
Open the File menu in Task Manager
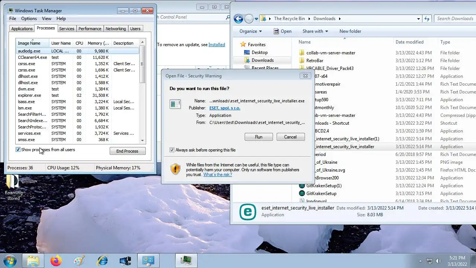(13, 19)
